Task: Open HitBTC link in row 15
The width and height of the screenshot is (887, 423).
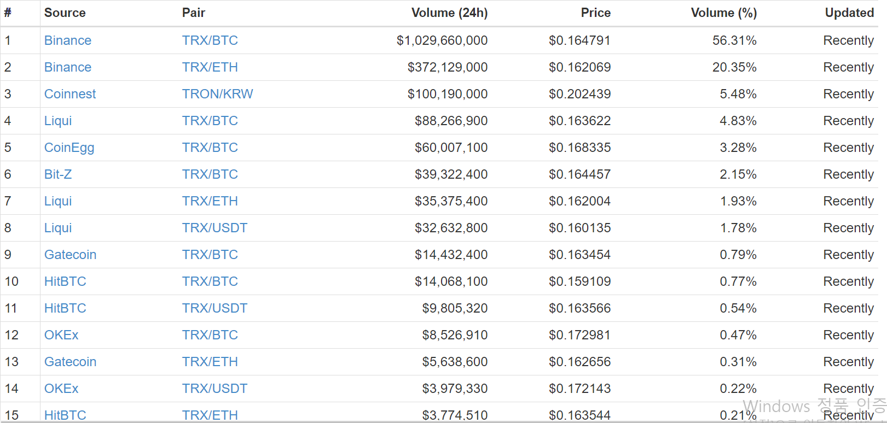Action: [x=65, y=415]
